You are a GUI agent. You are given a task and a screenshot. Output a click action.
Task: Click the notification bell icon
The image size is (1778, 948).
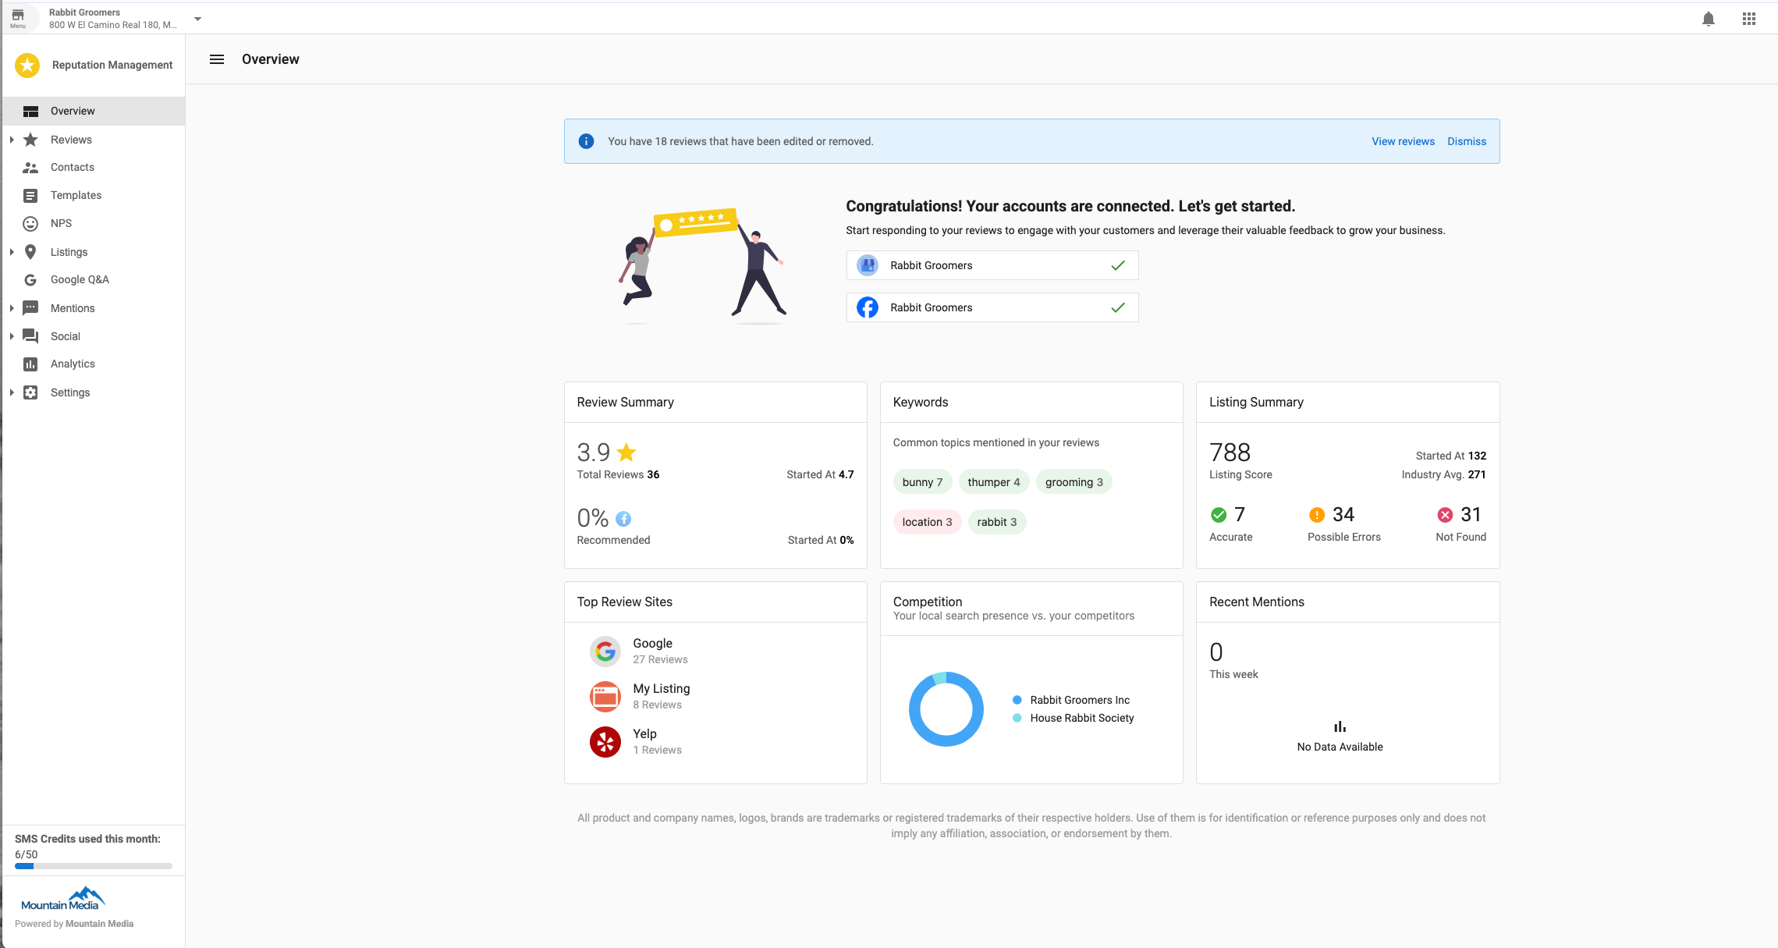point(1708,18)
